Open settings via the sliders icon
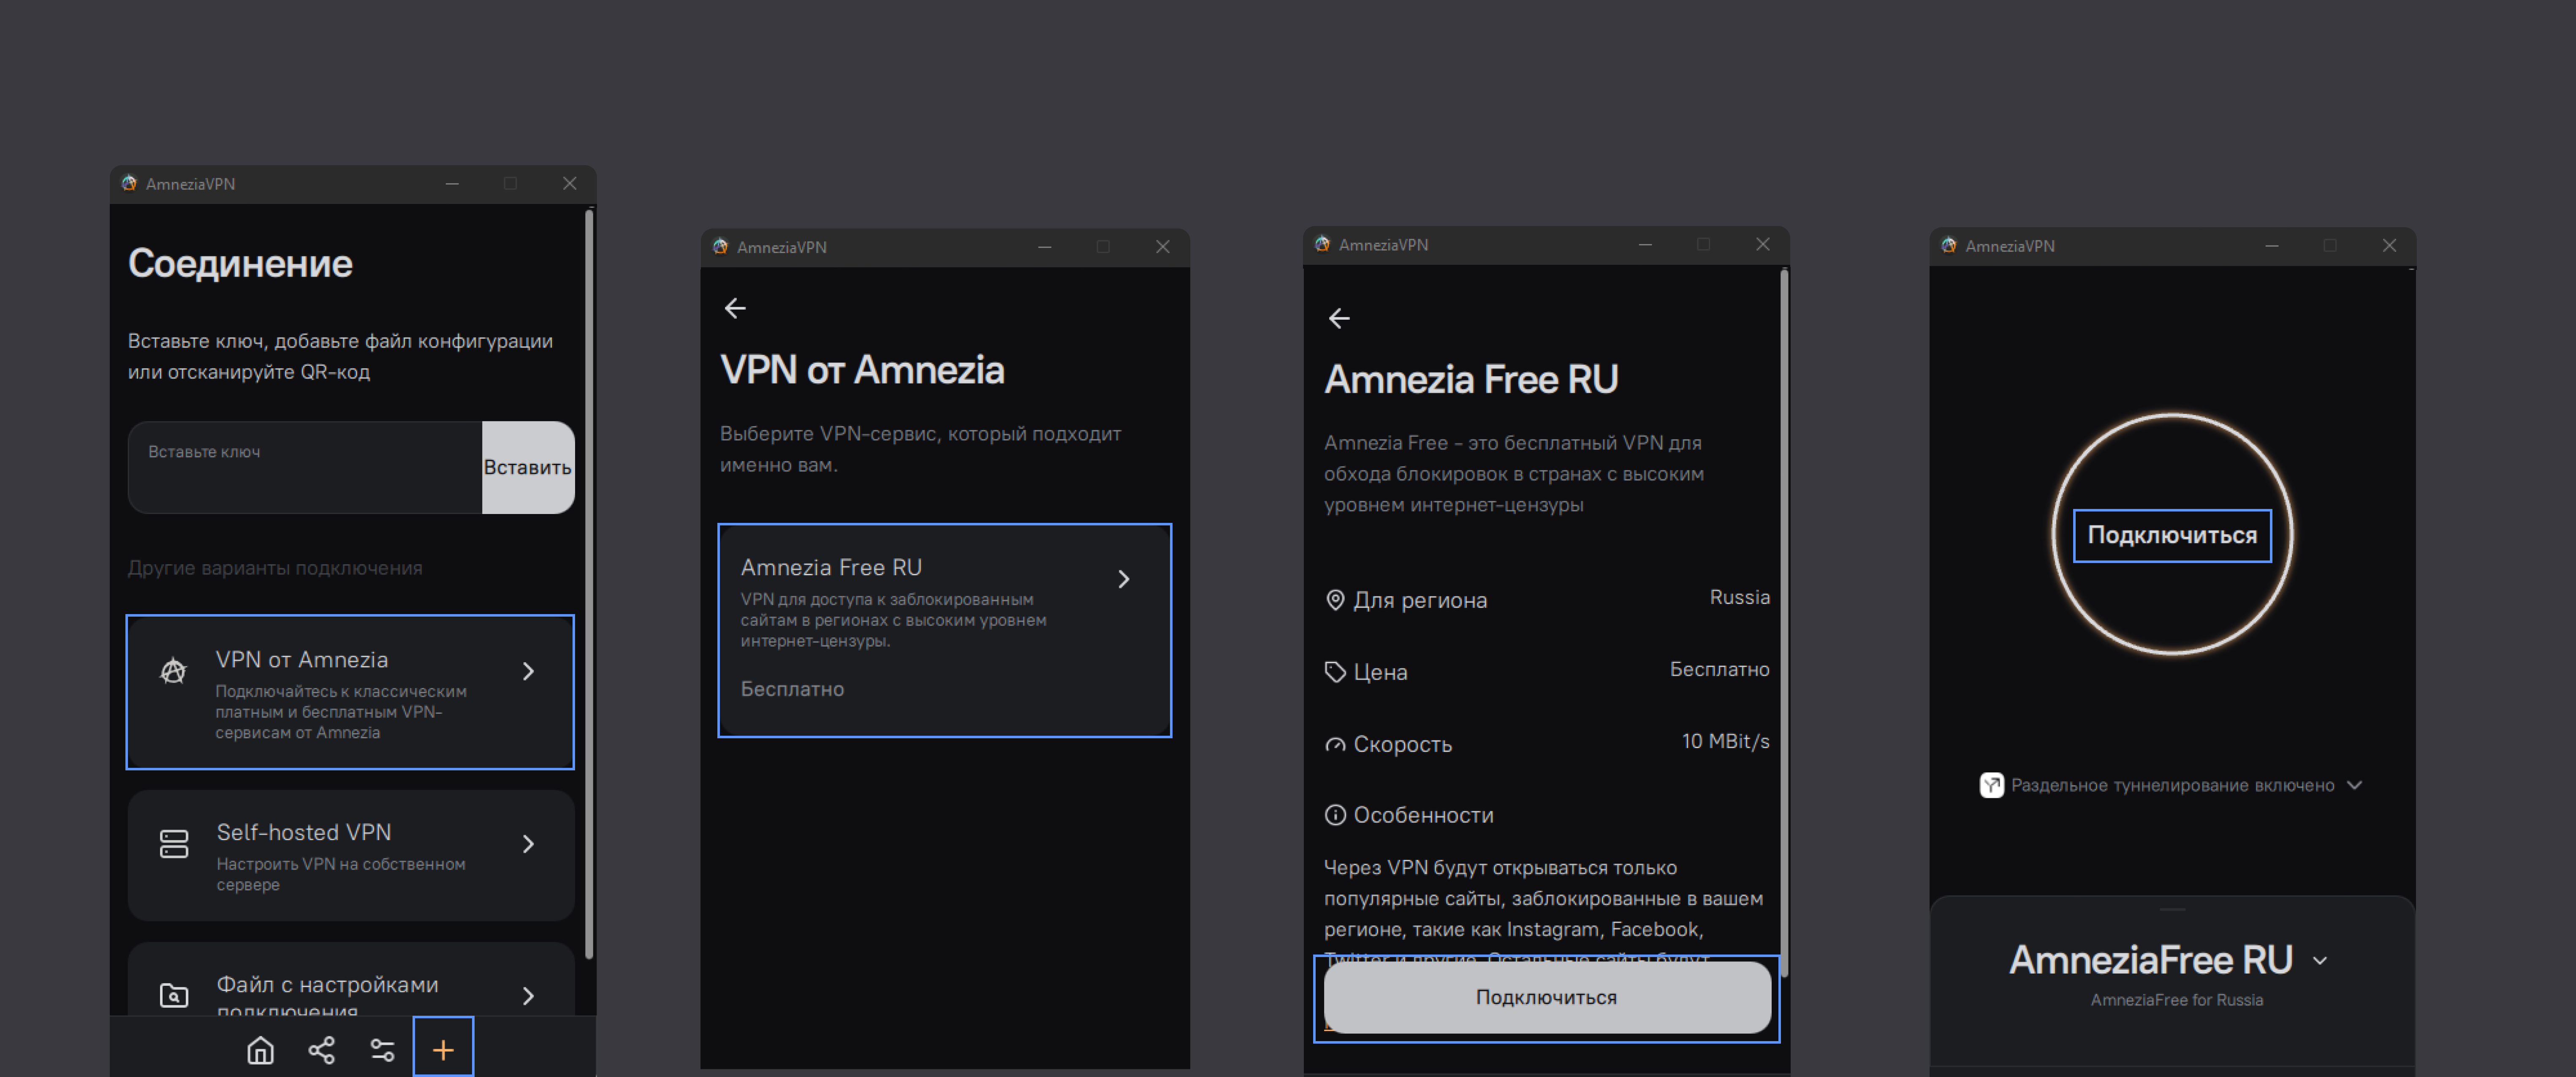Screen dimensions: 2576x1077 tap(382, 1050)
